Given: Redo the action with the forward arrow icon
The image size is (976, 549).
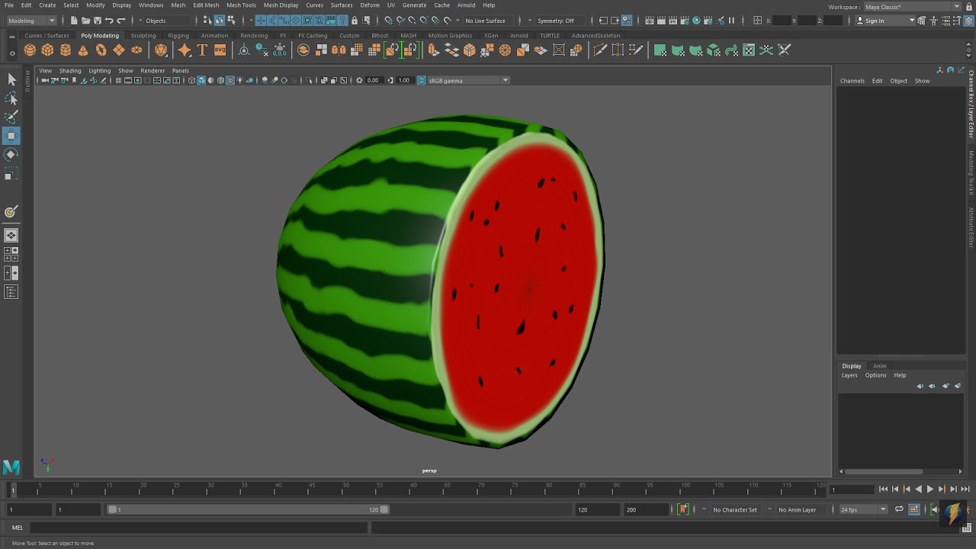Looking at the screenshot, I should (120, 21).
